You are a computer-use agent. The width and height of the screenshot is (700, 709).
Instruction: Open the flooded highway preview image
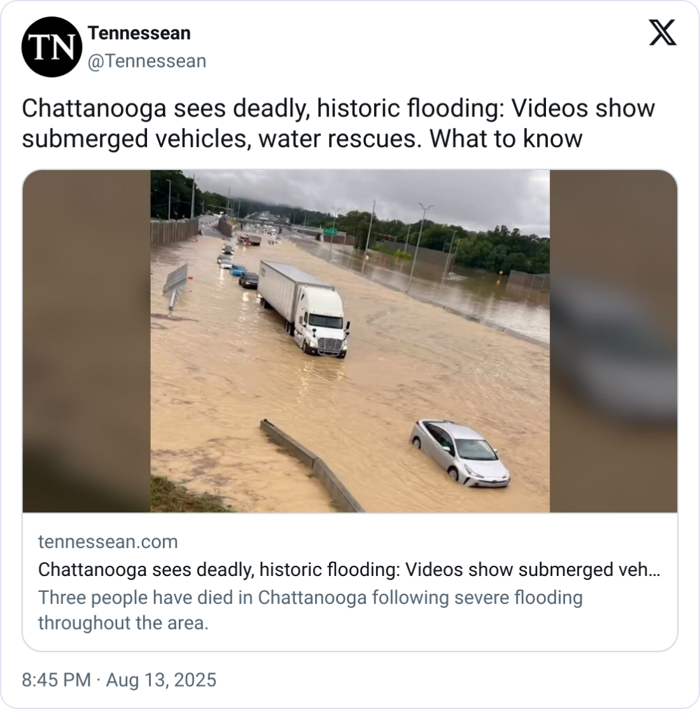click(350, 341)
